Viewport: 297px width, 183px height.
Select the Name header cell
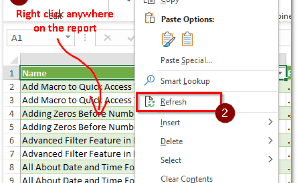coord(77,73)
